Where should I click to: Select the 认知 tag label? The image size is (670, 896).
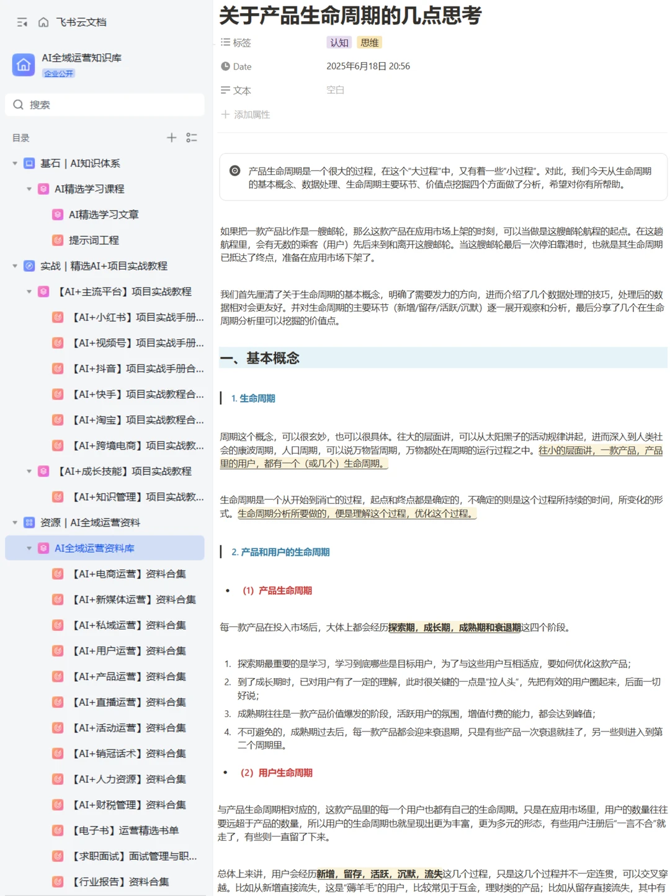point(339,42)
